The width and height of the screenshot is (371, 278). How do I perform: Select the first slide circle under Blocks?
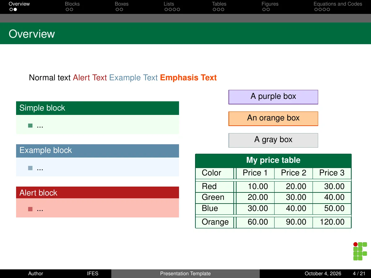pos(67,10)
